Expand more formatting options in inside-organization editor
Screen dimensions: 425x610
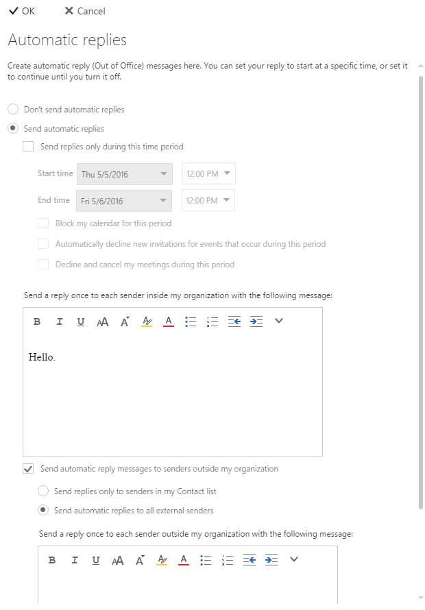point(279,321)
